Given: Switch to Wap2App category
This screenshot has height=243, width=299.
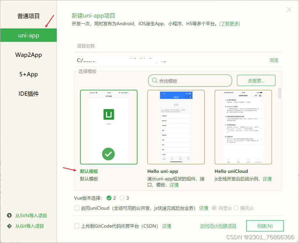Looking at the screenshot, I should point(28,55).
